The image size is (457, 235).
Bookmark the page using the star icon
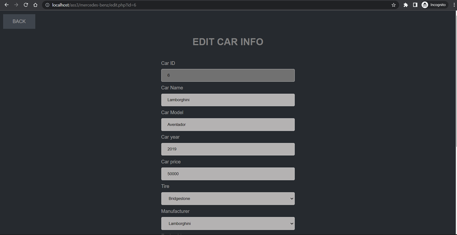pos(393,5)
